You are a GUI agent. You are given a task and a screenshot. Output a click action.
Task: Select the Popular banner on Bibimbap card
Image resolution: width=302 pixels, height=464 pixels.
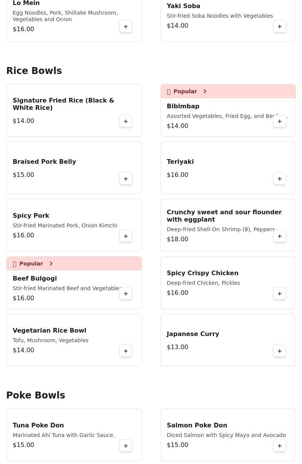[x=185, y=91]
